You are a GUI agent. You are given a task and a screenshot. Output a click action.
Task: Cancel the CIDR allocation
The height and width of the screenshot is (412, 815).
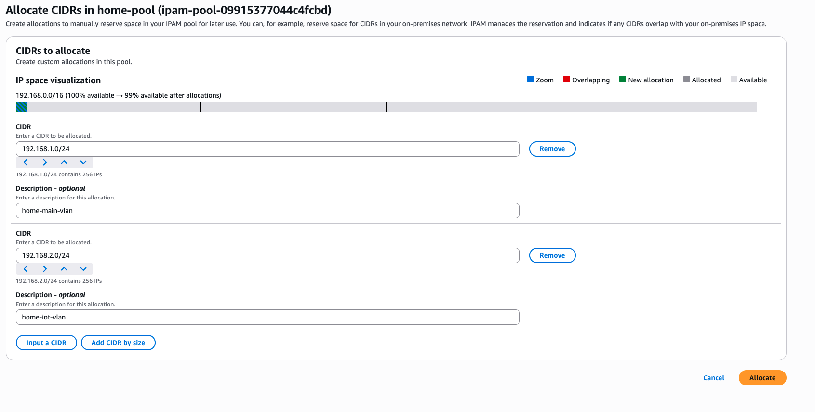tap(713, 378)
